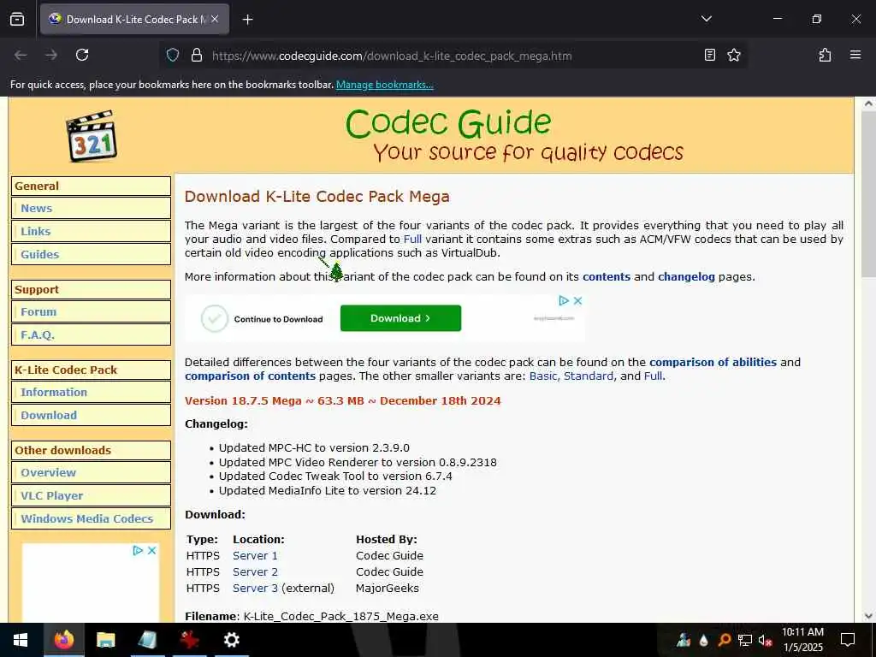The width and height of the screenshot is (876, 657).
Task: Expand the list all tabs chevron
Action: click(x=706, y=19)
